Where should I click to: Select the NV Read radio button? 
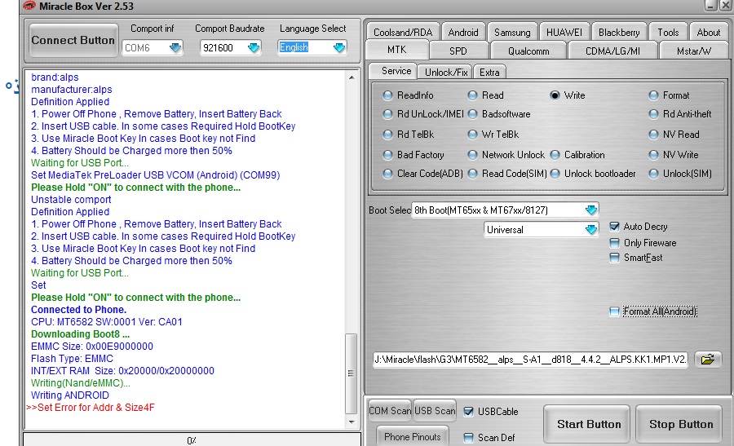tap(653, 135)
